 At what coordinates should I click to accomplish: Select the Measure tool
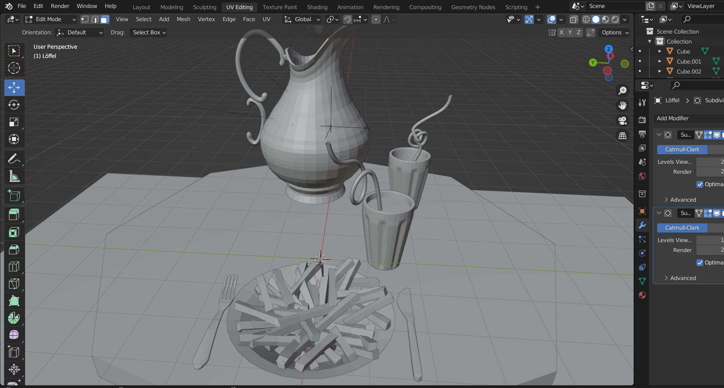[x=14, y=176]
